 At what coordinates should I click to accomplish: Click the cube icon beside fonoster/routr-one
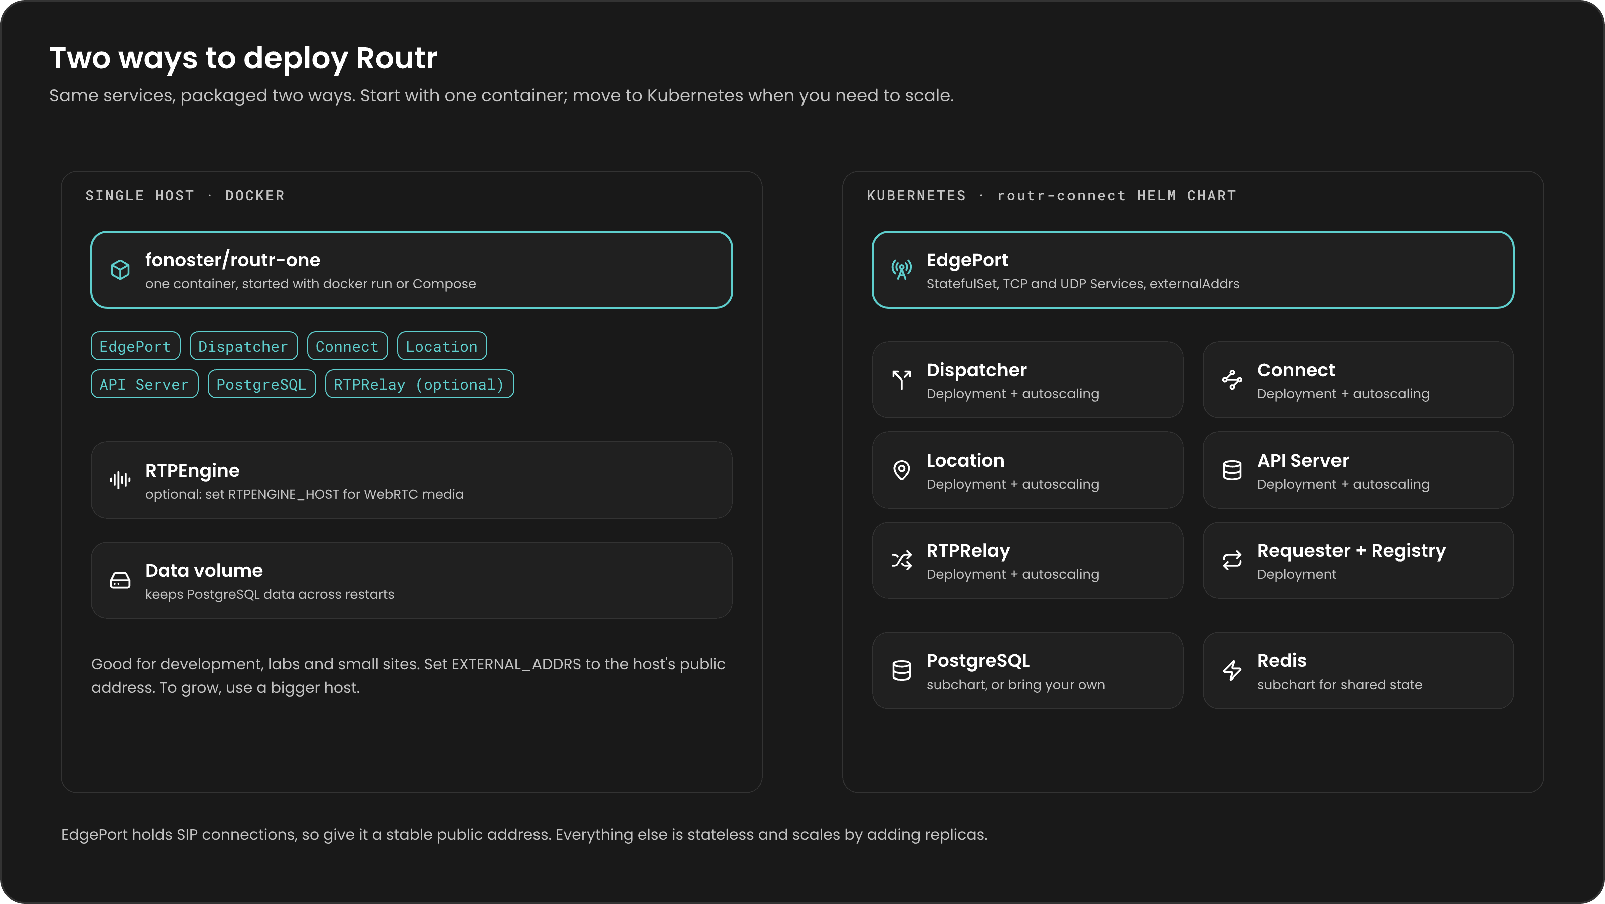120,269
